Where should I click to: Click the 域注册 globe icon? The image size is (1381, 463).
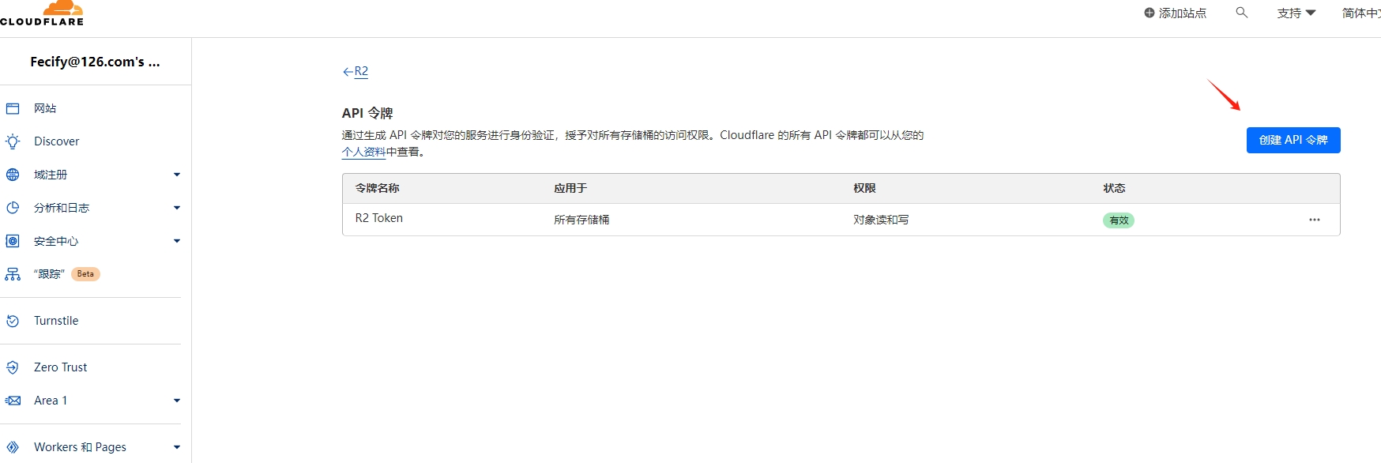point(13,175)
